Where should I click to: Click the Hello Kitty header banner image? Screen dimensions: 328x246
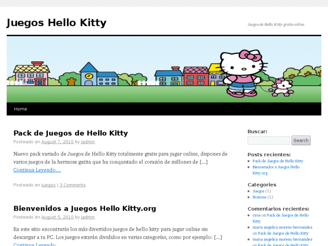pos(164,70)
